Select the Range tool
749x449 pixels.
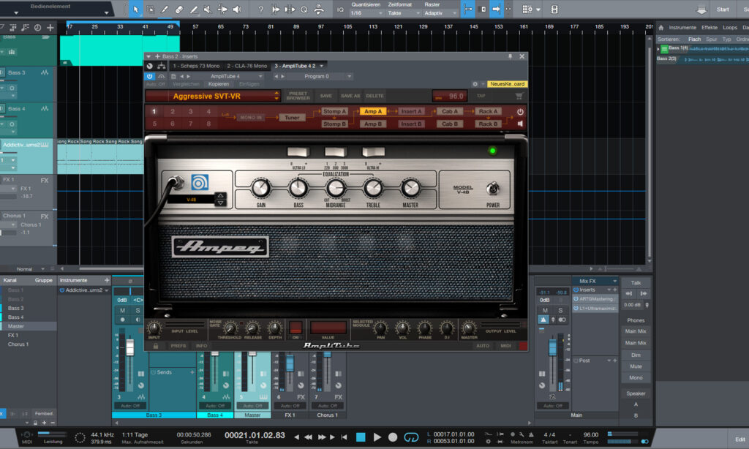(x=150, y=10)
